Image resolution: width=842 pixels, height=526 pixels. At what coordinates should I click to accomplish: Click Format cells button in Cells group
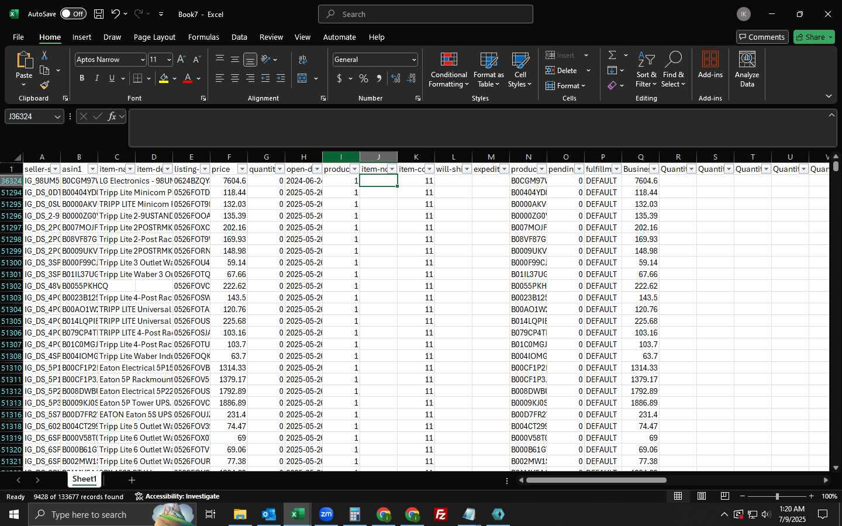565,85
